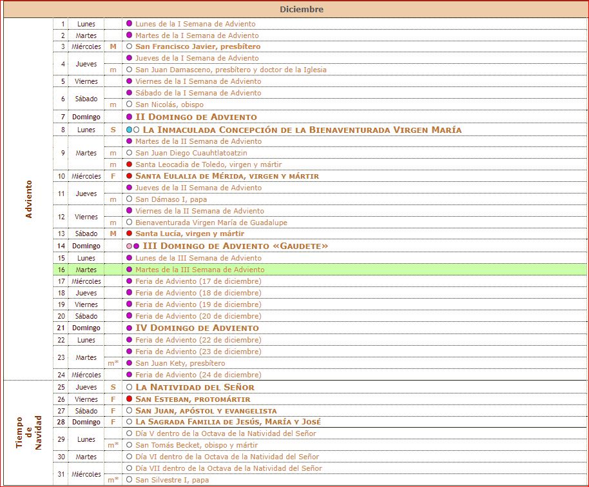This screenshot has width=589, height=487.
Task: Click purple dot before II Domingo de Adviento
Action: (x=130, y=117)
